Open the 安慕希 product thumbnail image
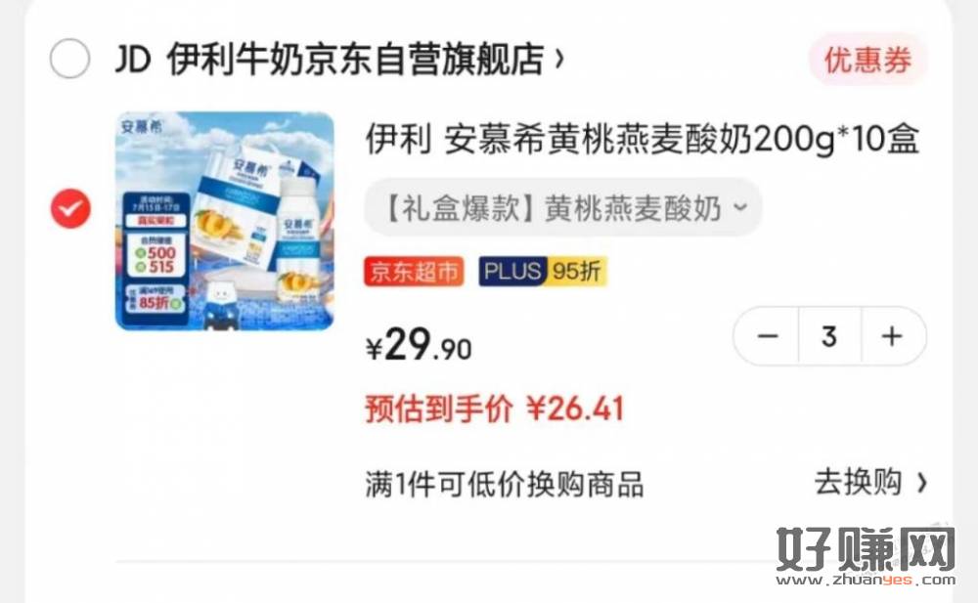 coord(225,221)
